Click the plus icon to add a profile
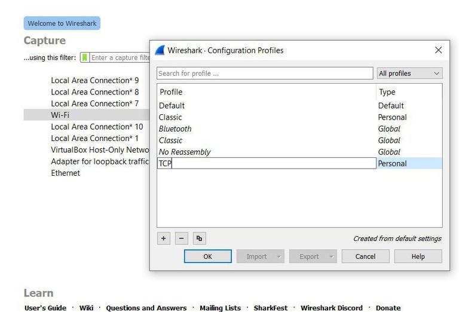Screen dimensions: 459x312 (164, 238)
